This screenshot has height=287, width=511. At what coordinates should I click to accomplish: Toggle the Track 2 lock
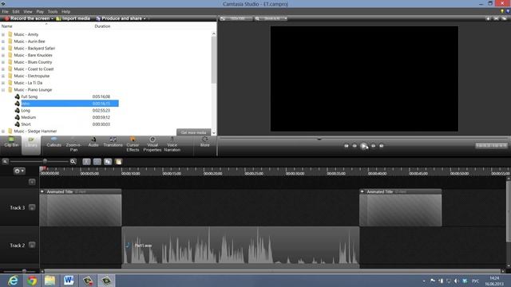tap(32, 245)
